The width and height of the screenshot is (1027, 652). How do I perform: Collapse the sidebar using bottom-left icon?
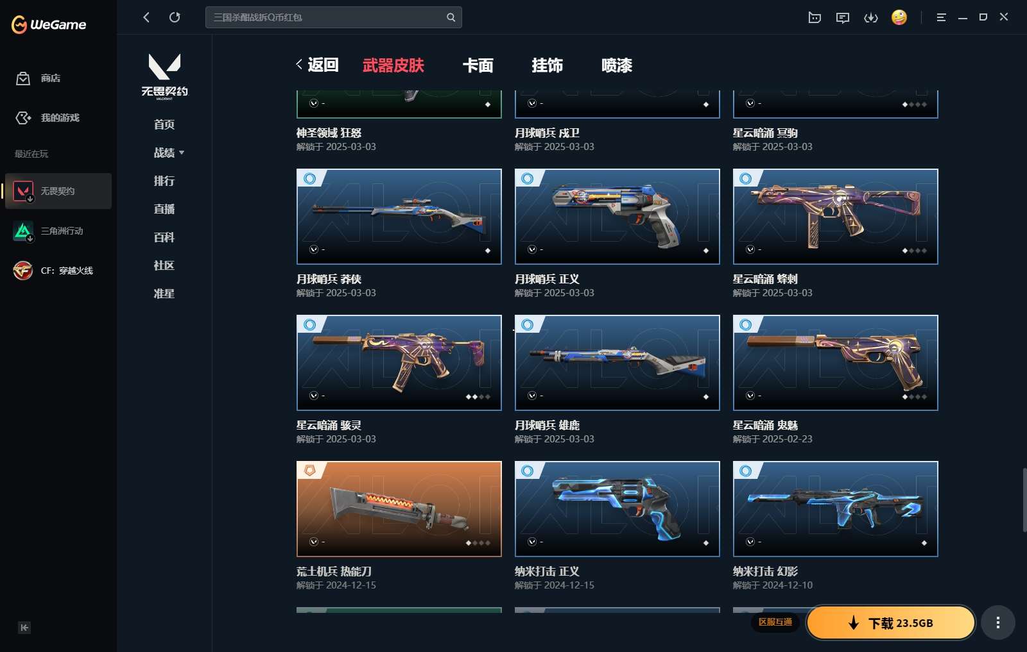[24, 628]
